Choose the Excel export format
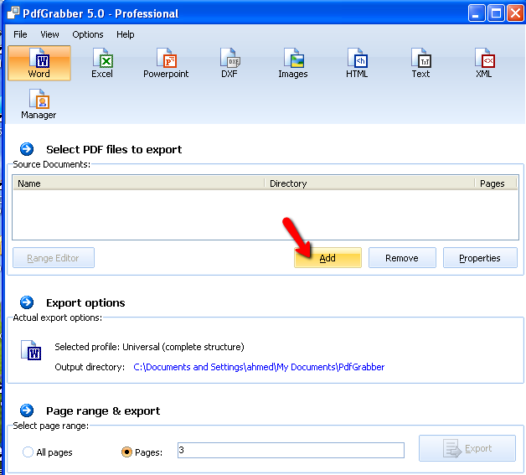Image resolution: width=526 pixels, height=475 pixels. tap(102, 63)
